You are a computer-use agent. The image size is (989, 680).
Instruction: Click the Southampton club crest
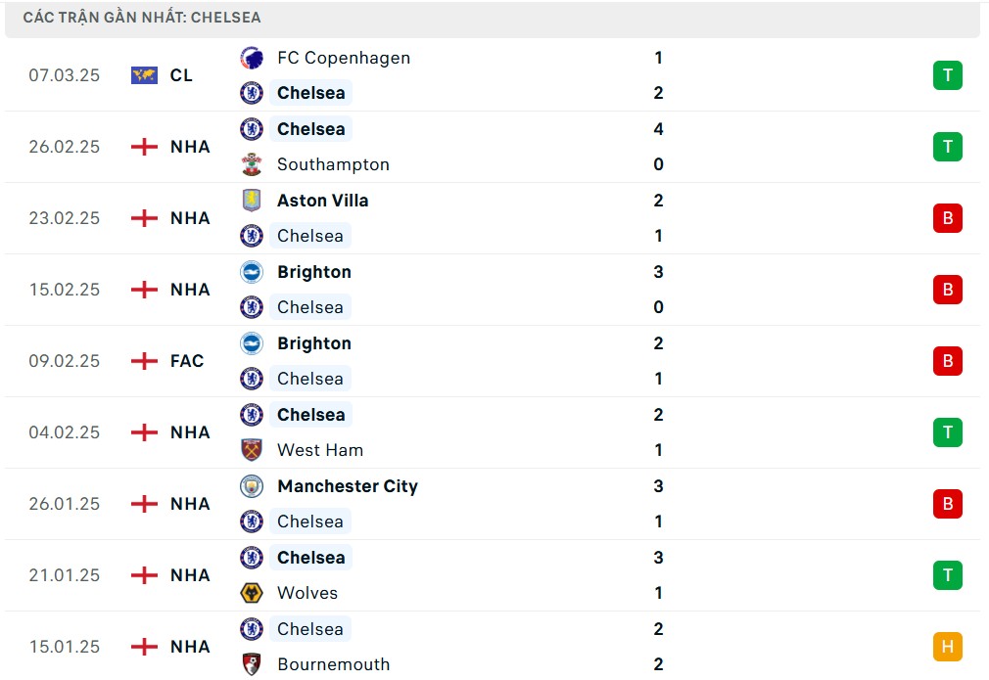(x=252, y=164)
